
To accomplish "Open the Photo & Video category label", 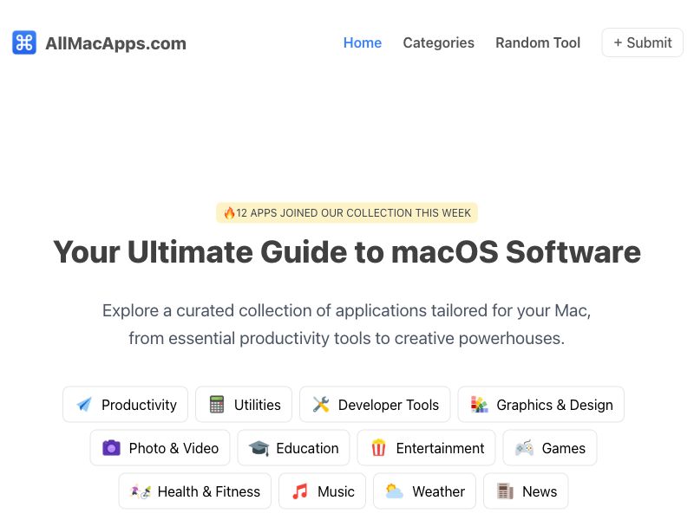I will click(173, 448).
